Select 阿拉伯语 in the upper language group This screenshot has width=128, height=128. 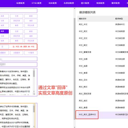[x=31, y=25]
